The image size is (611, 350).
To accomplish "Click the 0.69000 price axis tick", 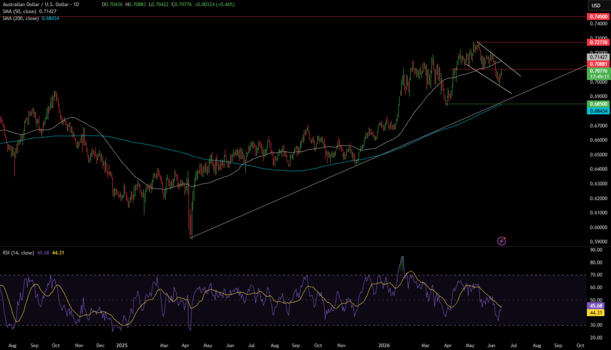I will [599, 96].
